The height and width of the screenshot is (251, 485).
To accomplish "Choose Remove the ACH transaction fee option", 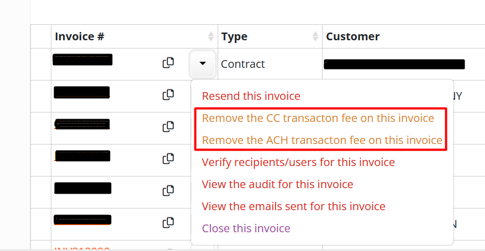I will (x=322, y=140).
